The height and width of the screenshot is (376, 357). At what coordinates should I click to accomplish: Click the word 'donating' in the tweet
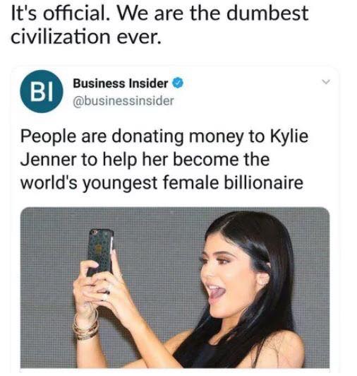coord(147,136)
